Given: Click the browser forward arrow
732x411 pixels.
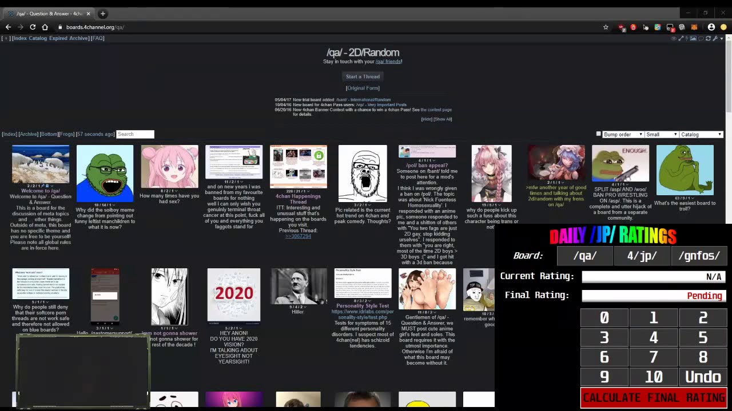Looking at the screenshot, I should tap(21, 27).
